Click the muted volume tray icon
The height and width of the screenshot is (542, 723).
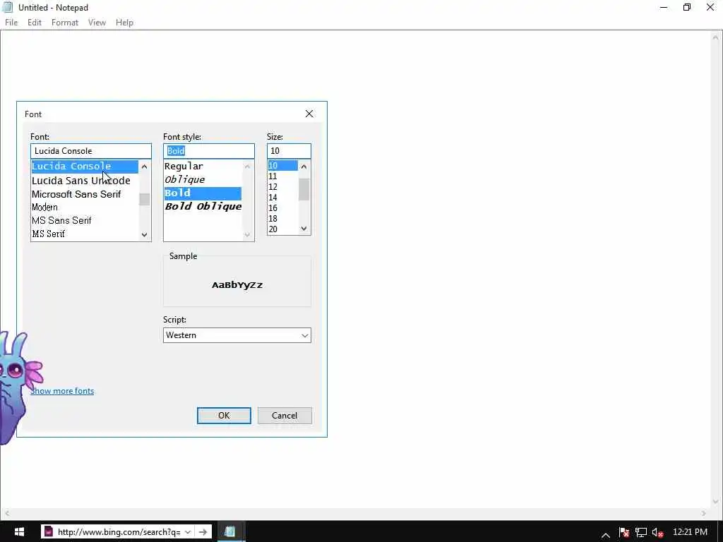[x=658, y=532]
